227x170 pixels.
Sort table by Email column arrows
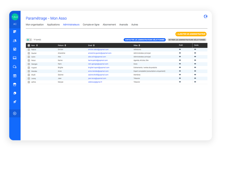point(94,45)
